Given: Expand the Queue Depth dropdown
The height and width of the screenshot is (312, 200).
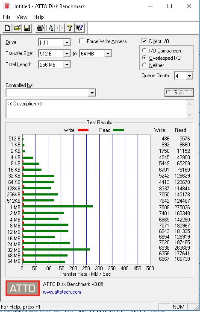Looking at the screenshot, I should pos(183,76).
